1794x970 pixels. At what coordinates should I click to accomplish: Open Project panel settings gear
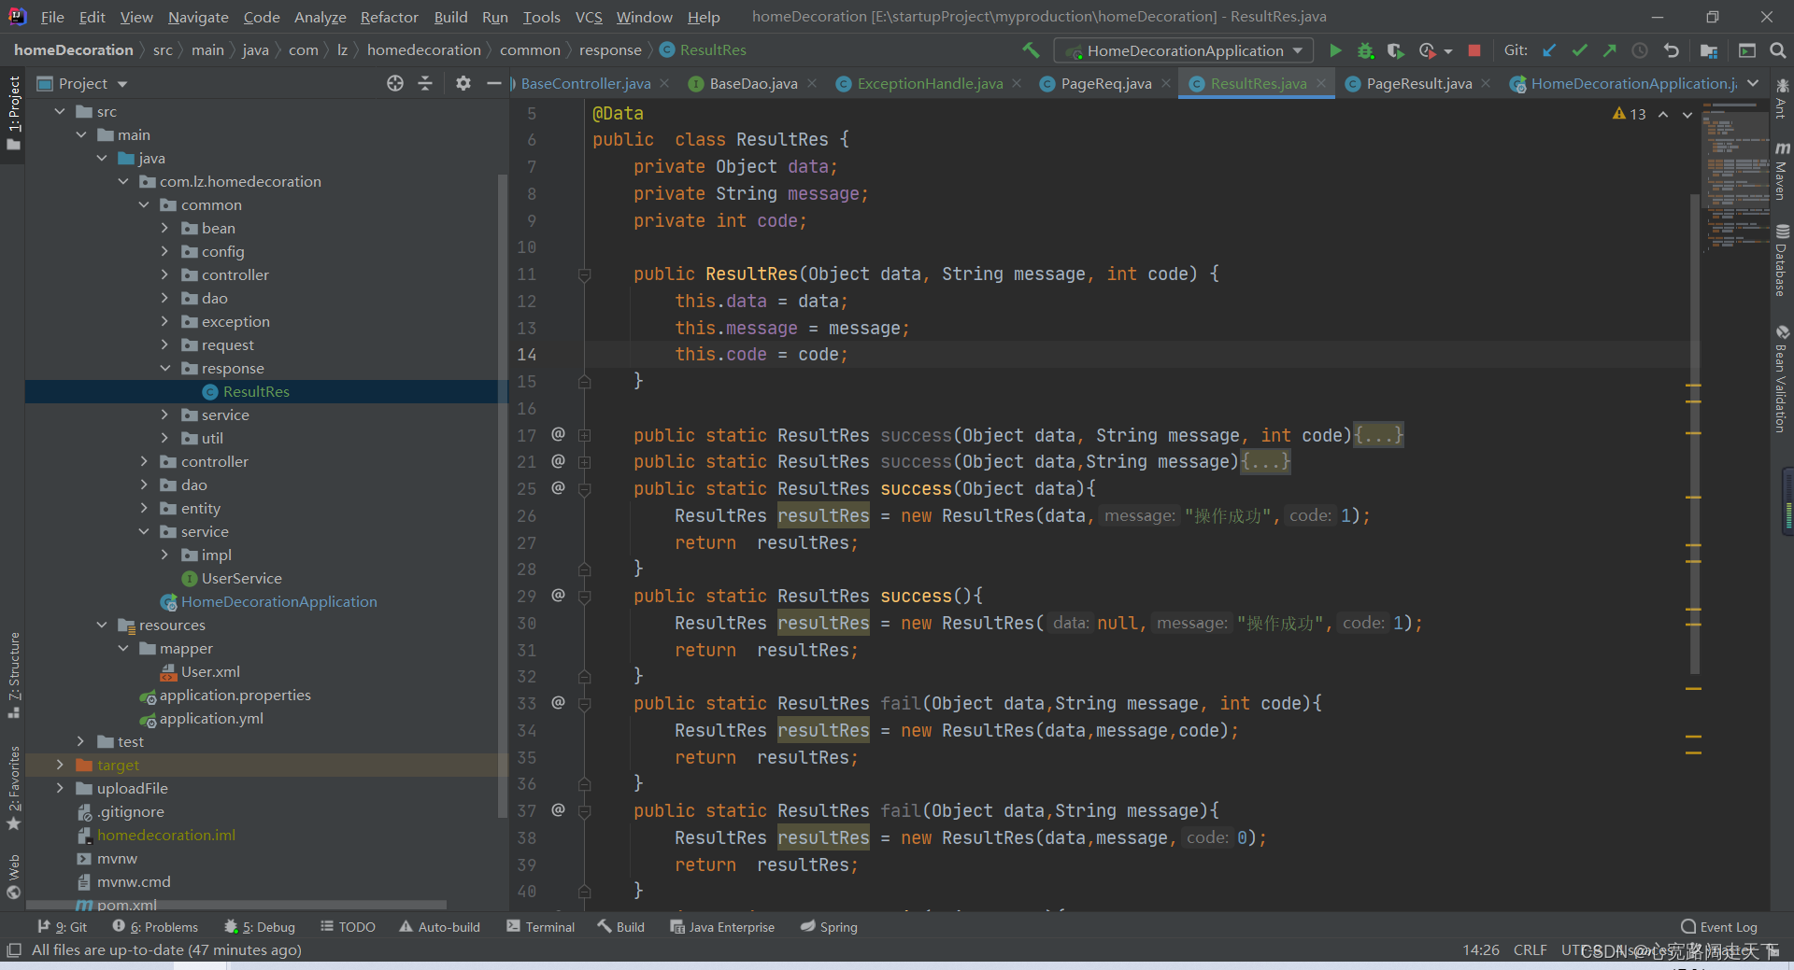(463, 83)
